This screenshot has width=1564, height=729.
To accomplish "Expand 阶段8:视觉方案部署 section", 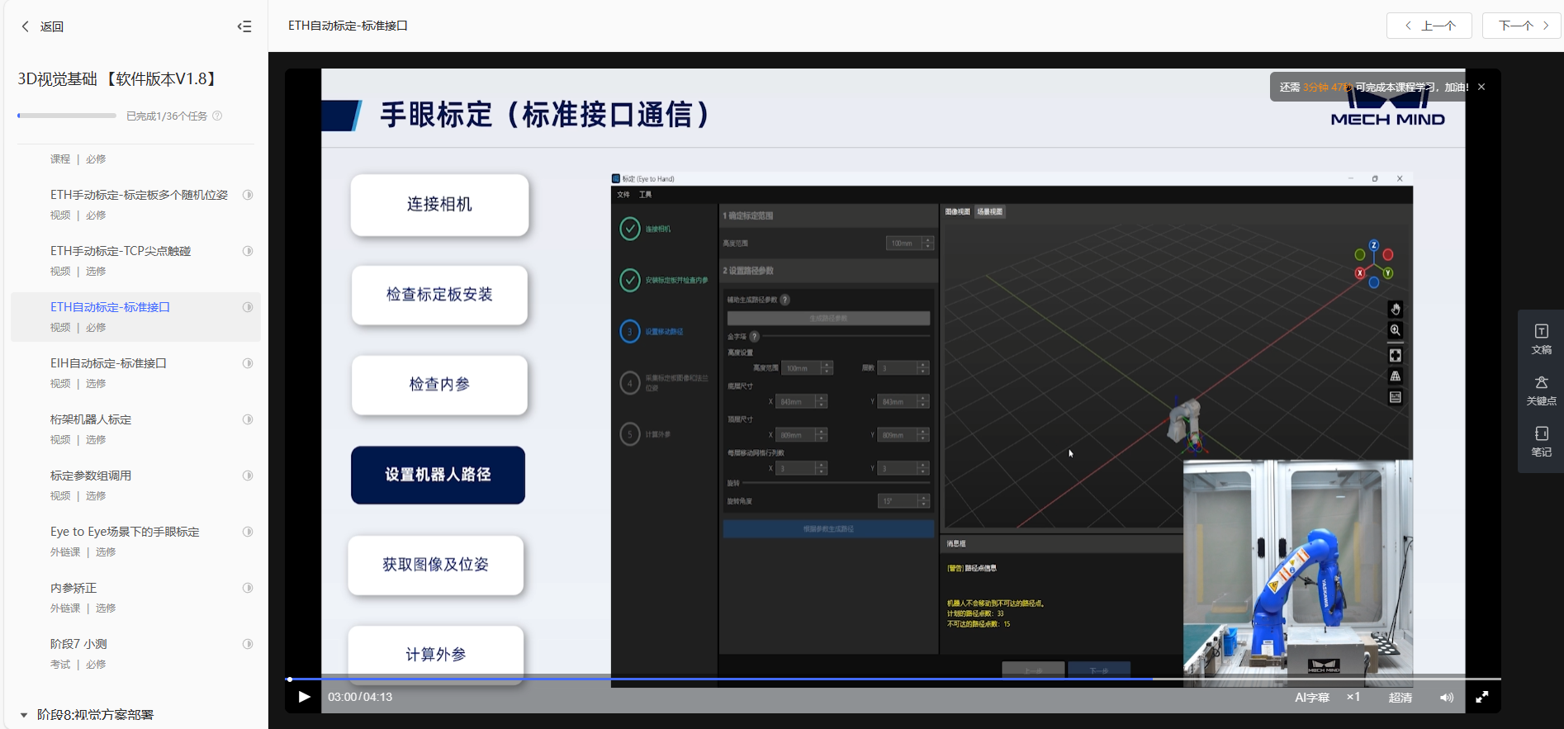I will pos(24,715).
